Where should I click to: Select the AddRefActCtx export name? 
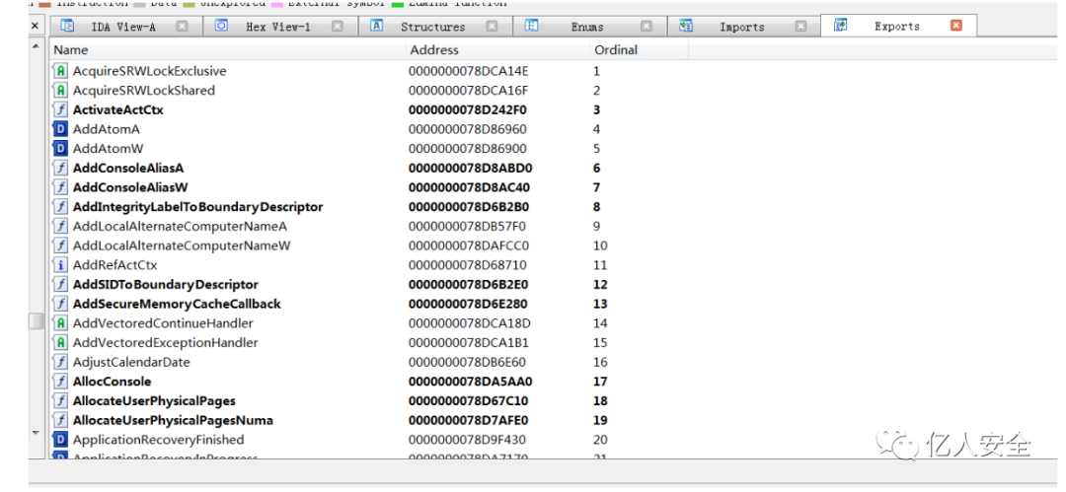(x=114, y=265)
